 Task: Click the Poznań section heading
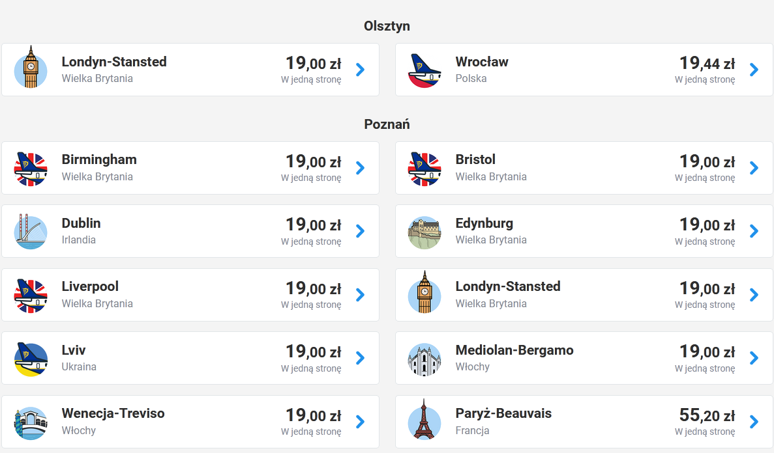(x=387, y=124)
